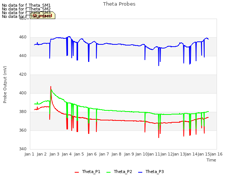The width and height of the screenshot is (239, 179).
Task: Click the Jan 11 x-axis tick label
Action: point(154,154)
